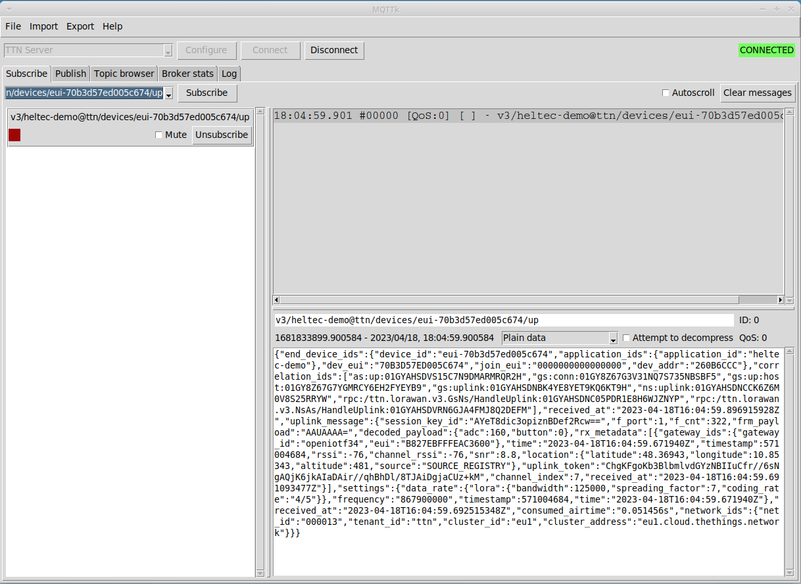Click the horizontal scrollbar left arrow
This screenshot has height=584, width=801.
(x=277, y=300)
